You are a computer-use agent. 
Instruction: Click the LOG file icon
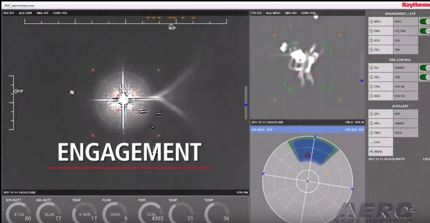click(x=372, y=142)
